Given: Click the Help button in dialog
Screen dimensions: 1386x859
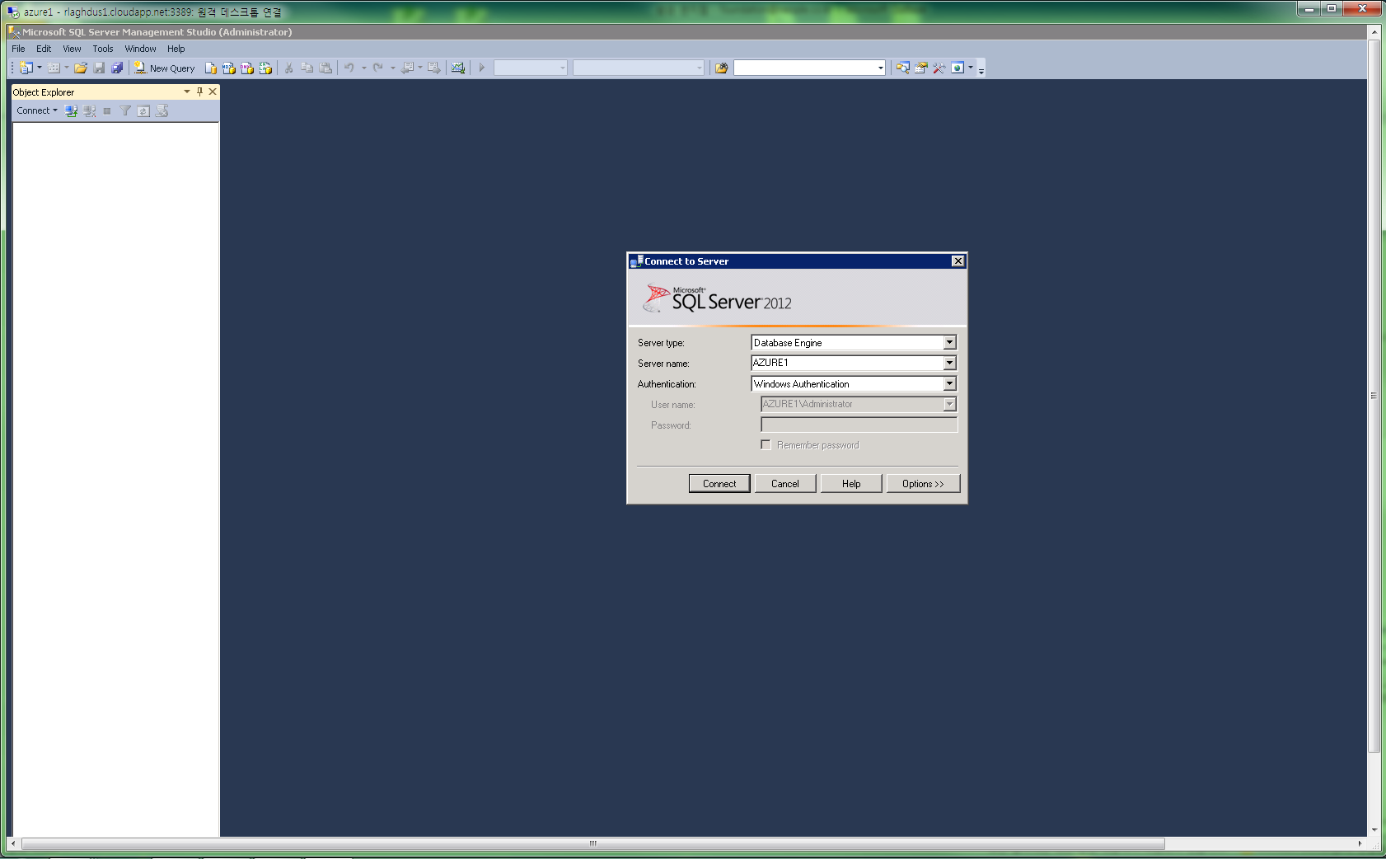Looking at the screenshot, I should (851, 484).
